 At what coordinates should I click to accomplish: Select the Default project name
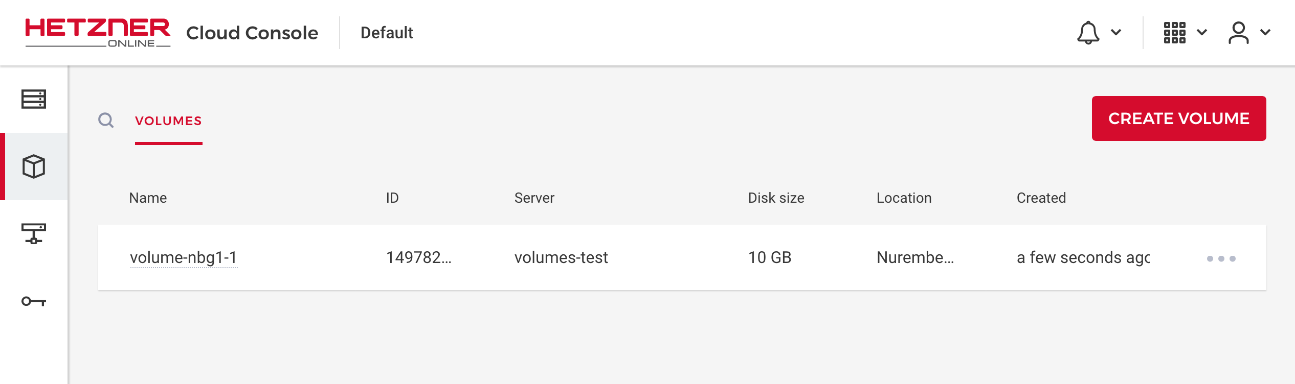(x=387, y=33)
